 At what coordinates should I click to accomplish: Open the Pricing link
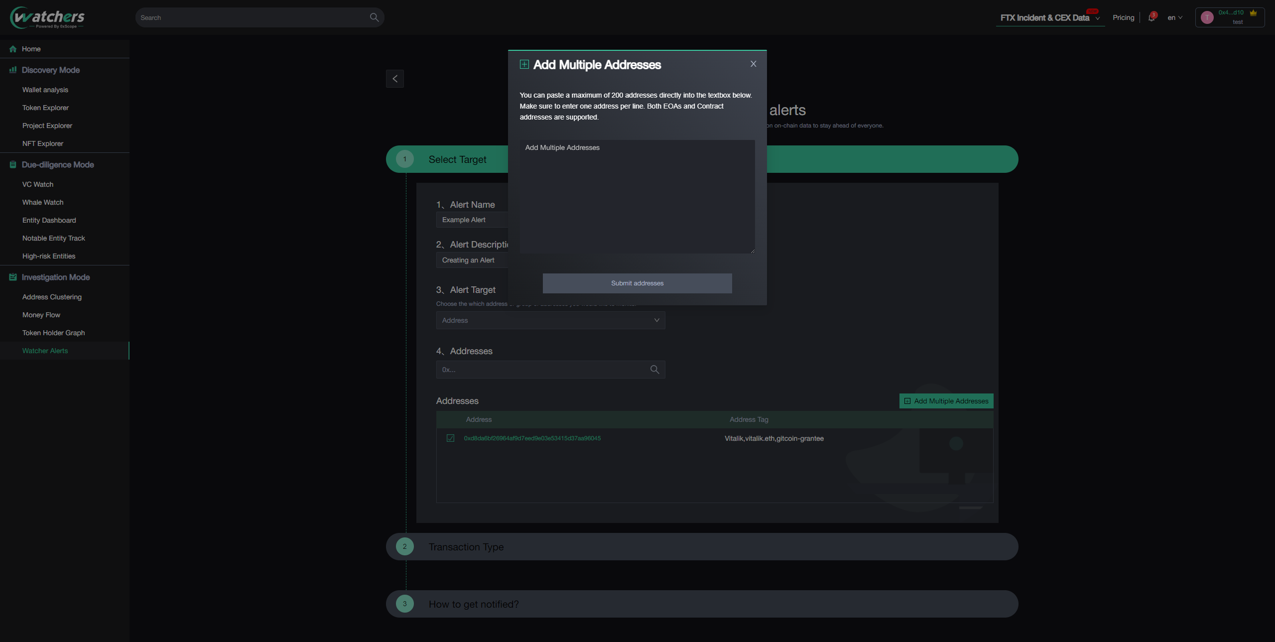point(1123,17)
